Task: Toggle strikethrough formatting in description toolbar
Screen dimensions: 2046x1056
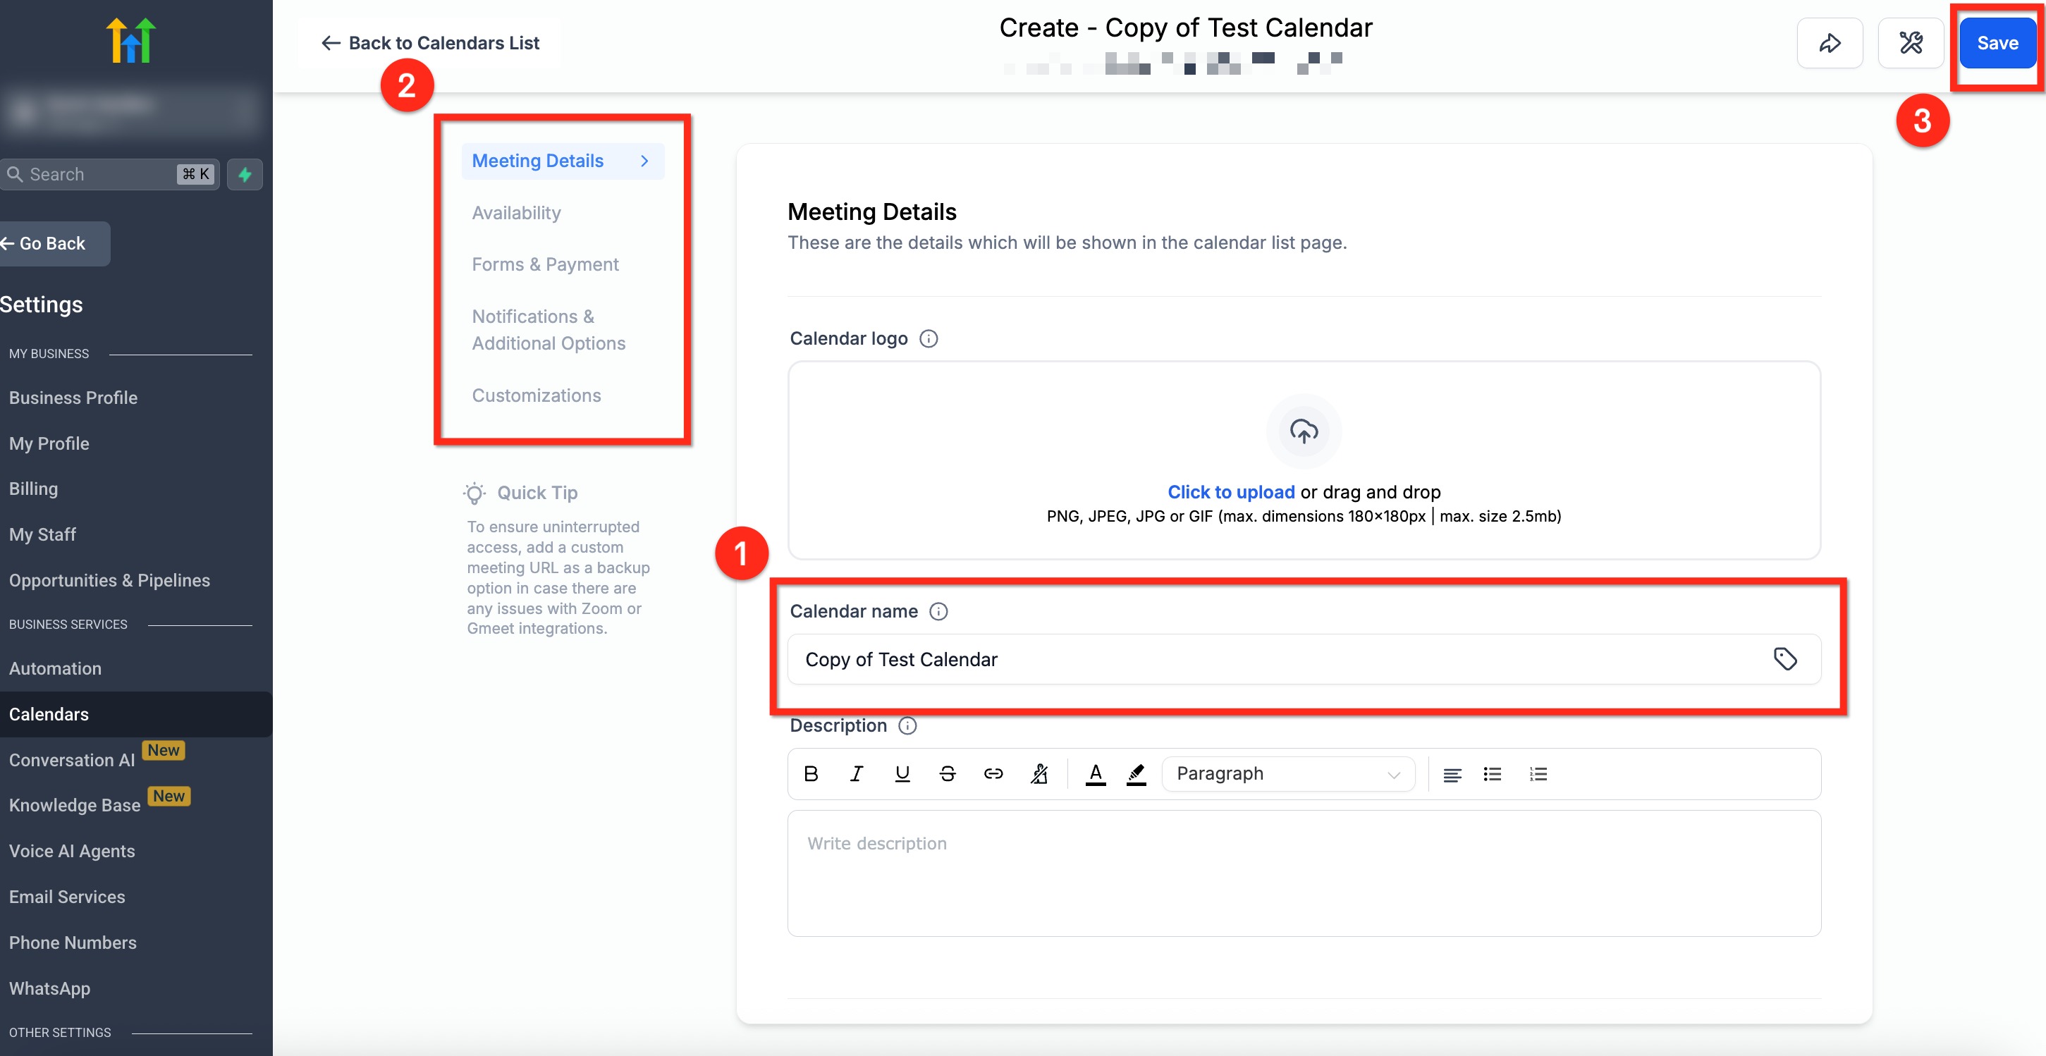Action: coord(947,773)
